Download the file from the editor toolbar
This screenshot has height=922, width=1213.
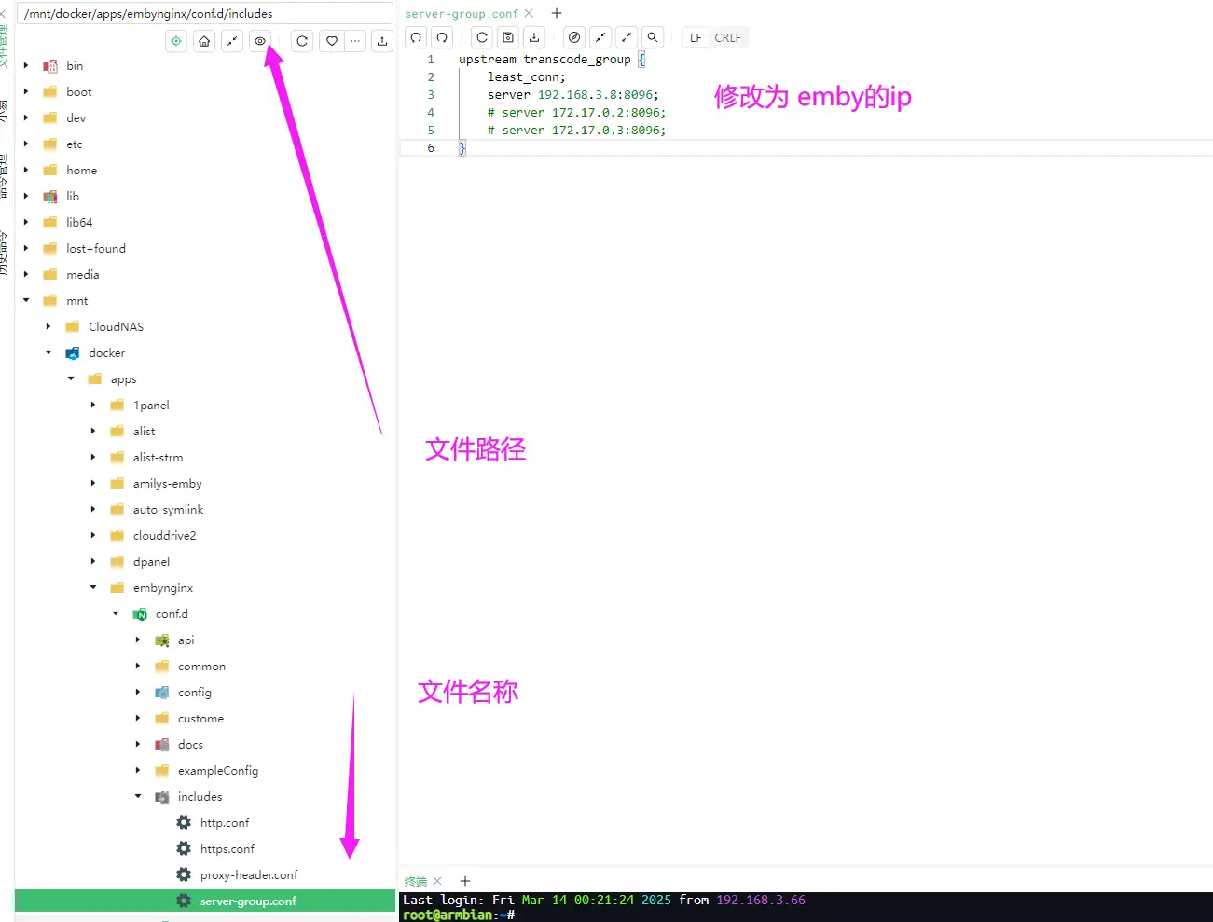tap(534, 36)
